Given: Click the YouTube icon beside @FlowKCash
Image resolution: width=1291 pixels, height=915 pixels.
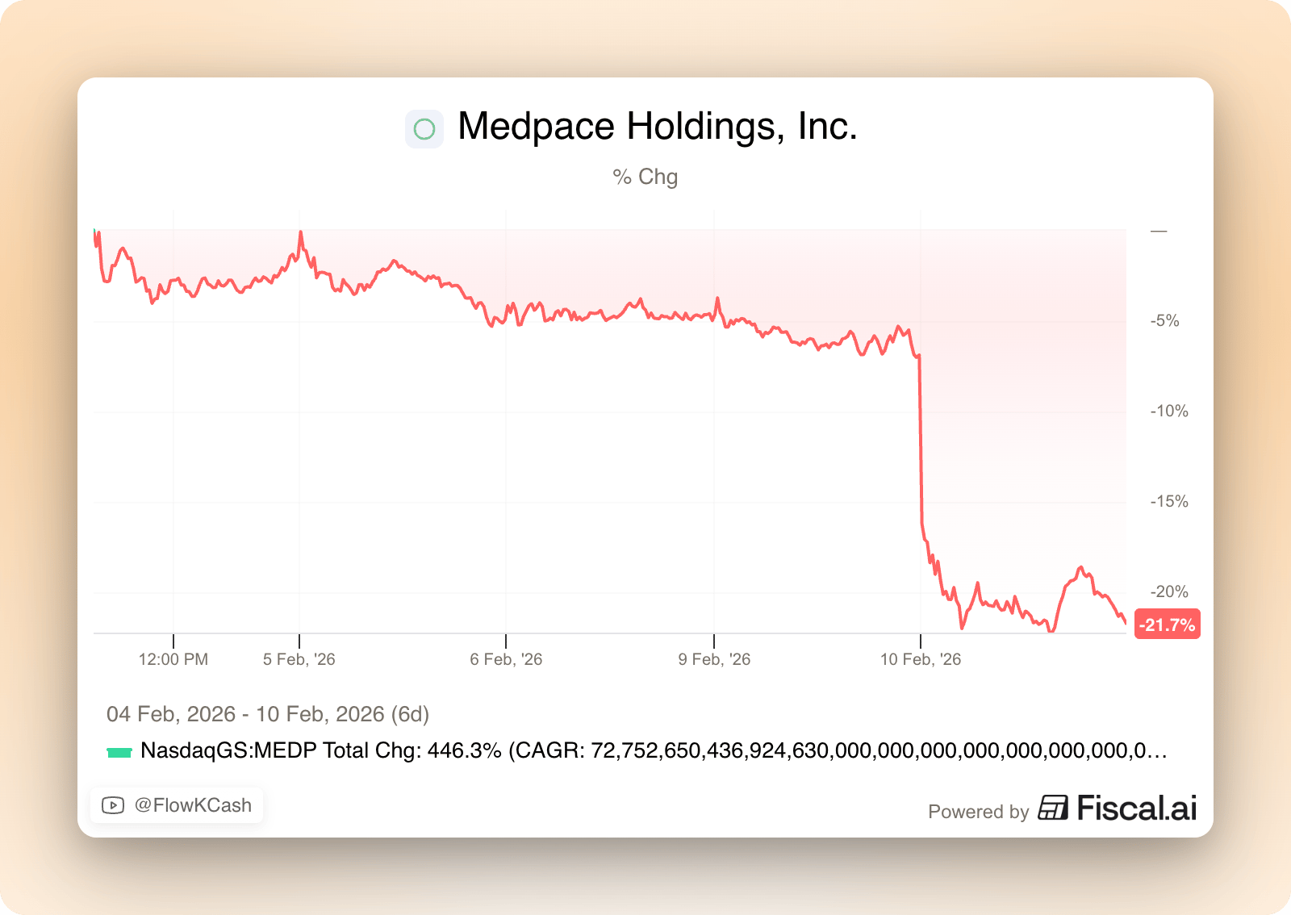Looking at the screenshot, I should (x=113, y=805).
